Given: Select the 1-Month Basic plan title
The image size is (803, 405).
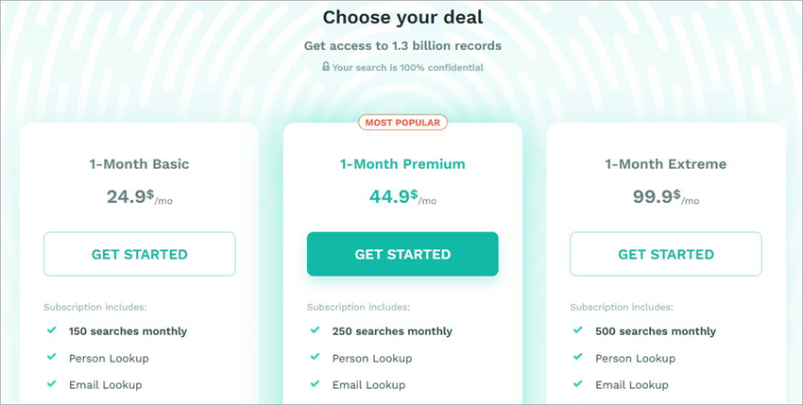Looking at the screenshot, I should coord(140,164).
